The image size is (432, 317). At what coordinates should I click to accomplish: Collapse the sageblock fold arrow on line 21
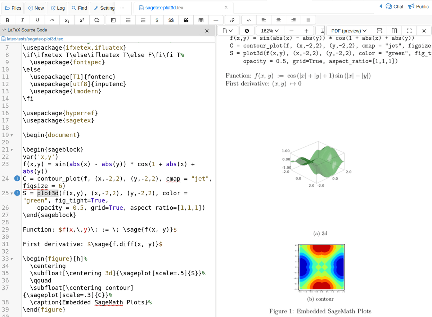[x=12, y=149]
